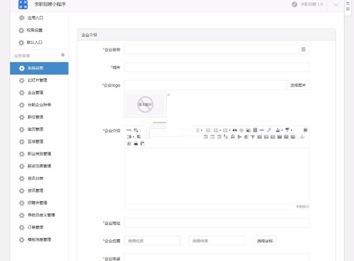Image resolution: width=354 pixels, height=261 pixels.
Task: Remove logo image with the X icon
Action: pyautogui.click(x=169, y=95)
